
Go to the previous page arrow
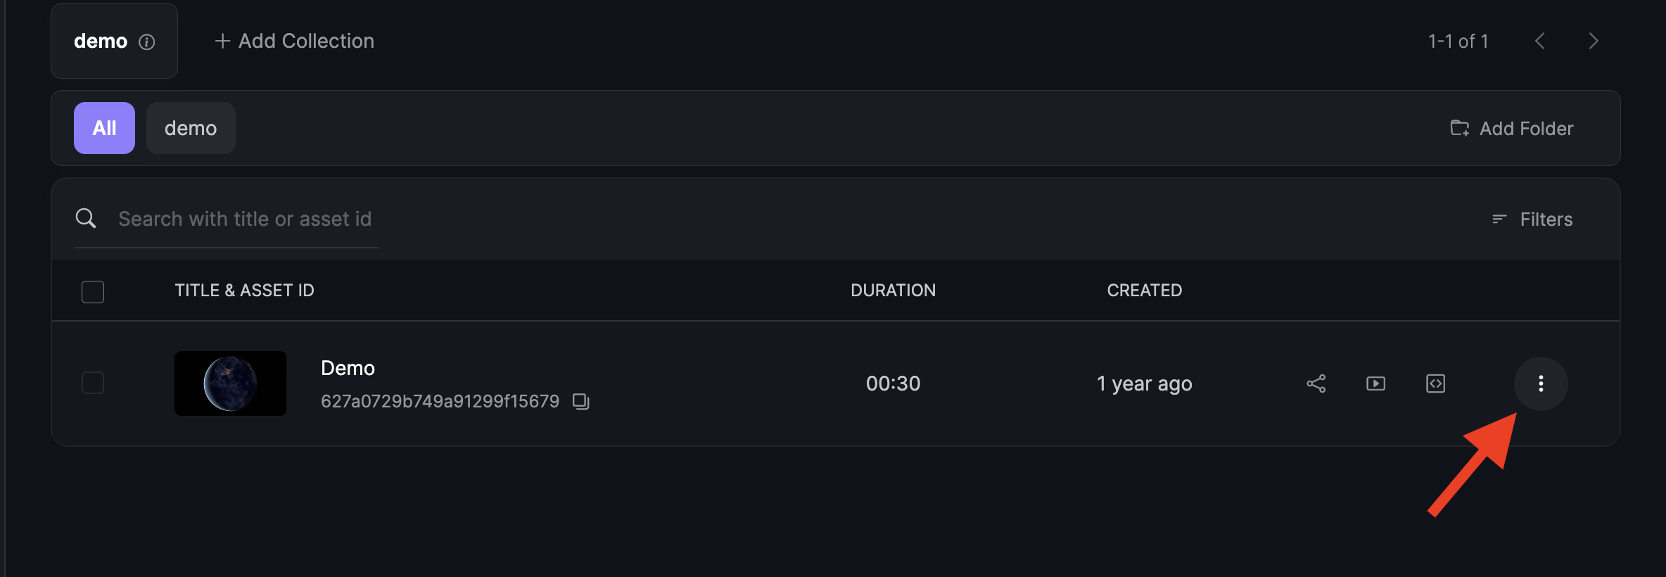coord(1540,42)
